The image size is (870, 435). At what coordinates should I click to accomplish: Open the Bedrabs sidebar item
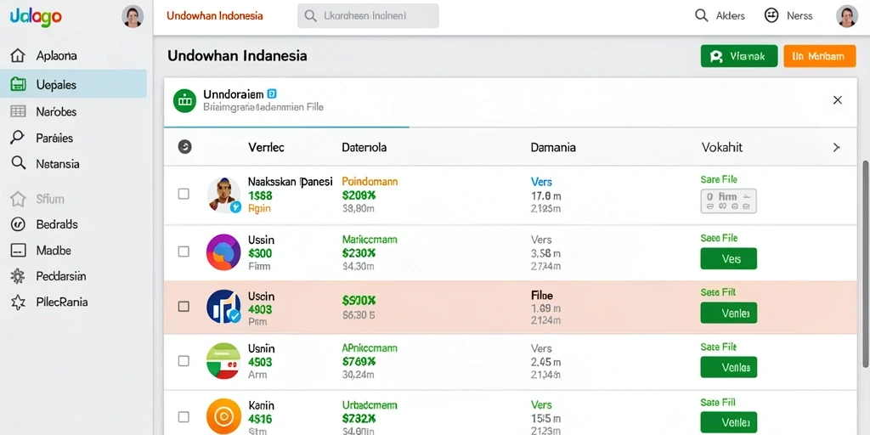(x=57, y=224)
